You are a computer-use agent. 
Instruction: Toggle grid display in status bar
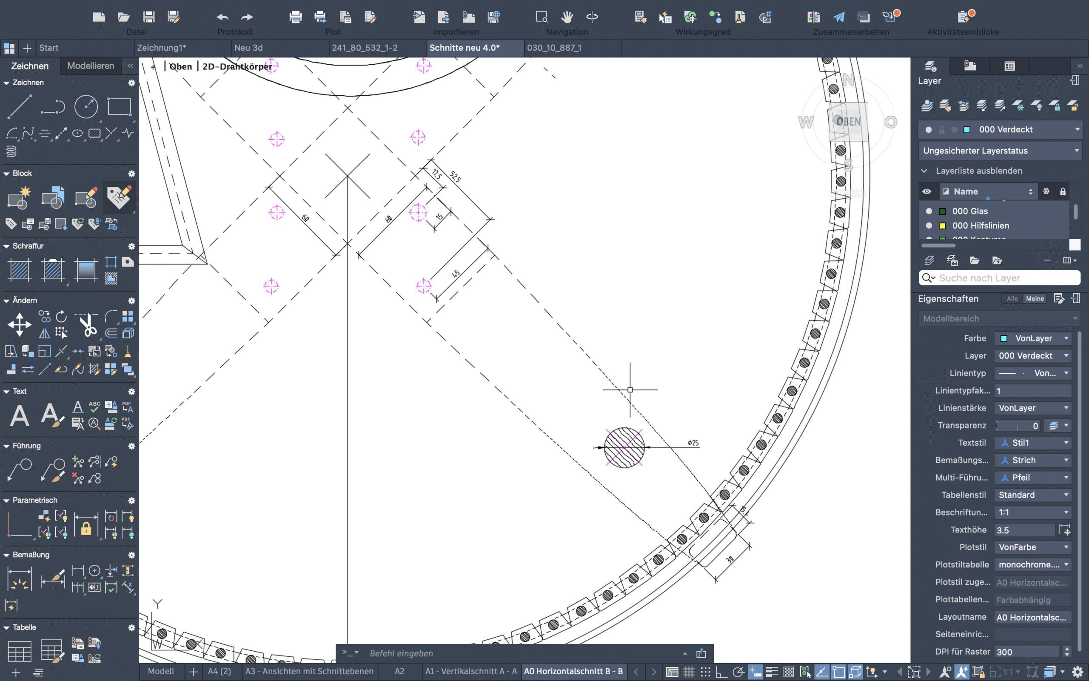689,672
